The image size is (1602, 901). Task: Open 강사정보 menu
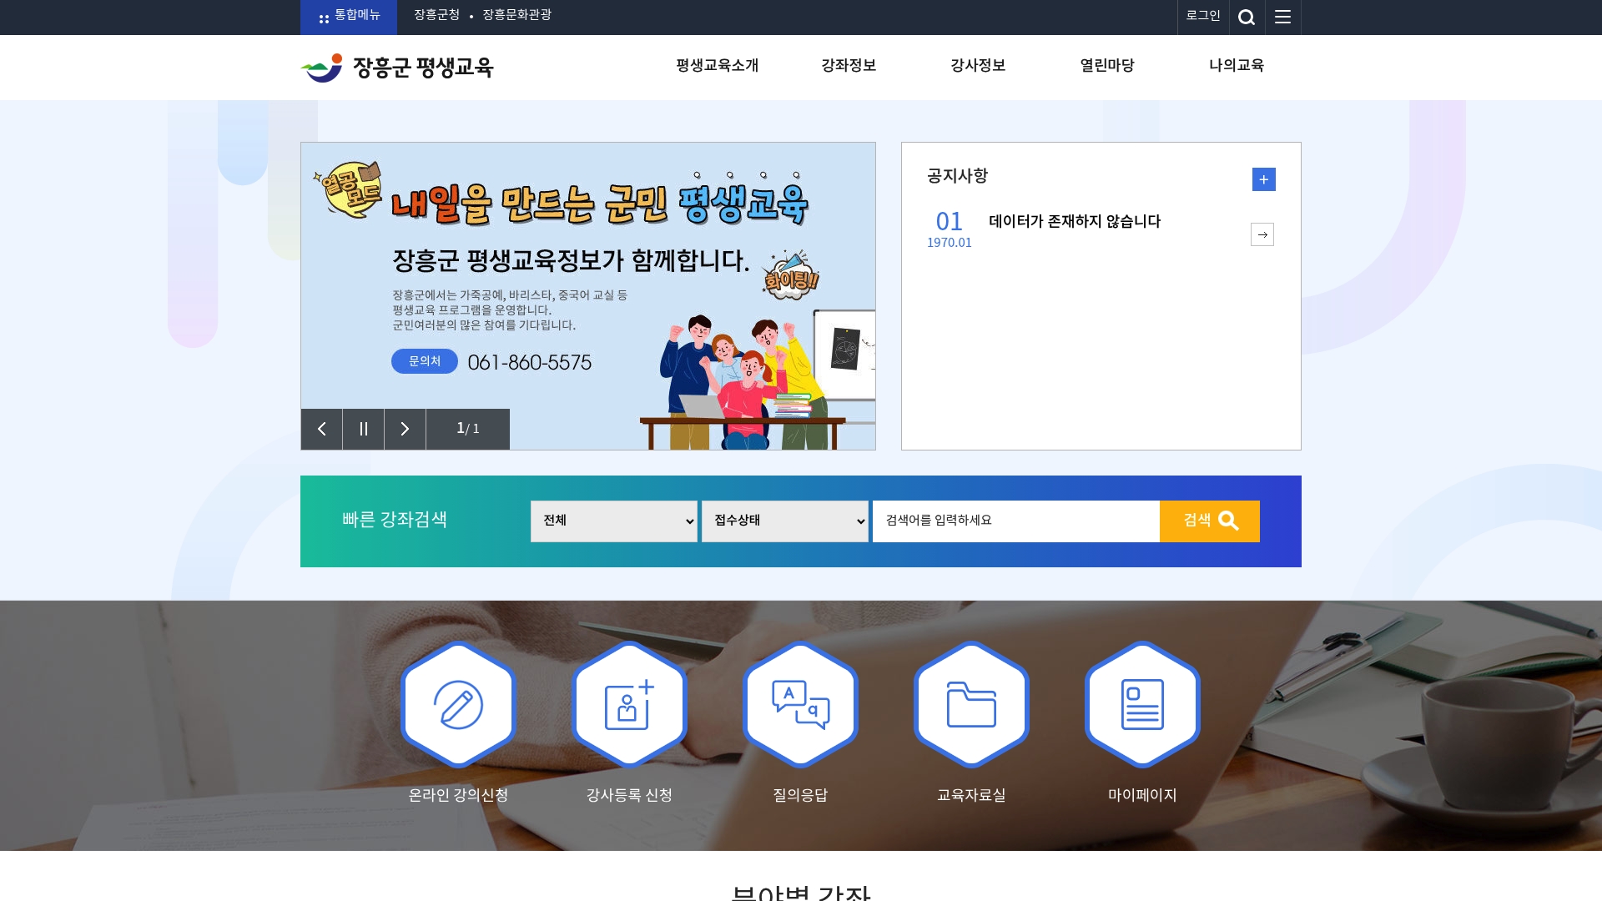(x=978, y=65)
